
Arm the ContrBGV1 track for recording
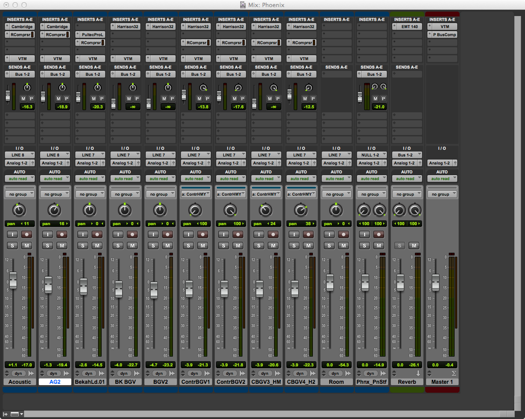pyautogui.click(x=203, y=234)
